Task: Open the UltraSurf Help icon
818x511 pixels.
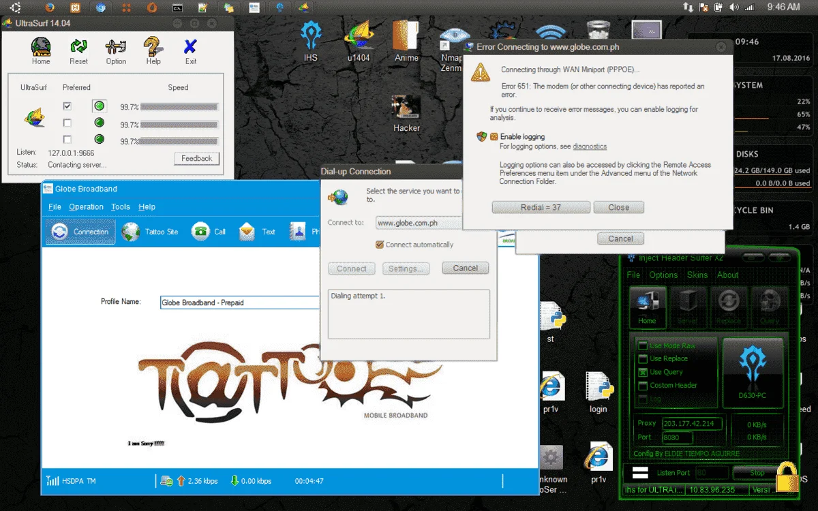Action: [x=153, y=47]
